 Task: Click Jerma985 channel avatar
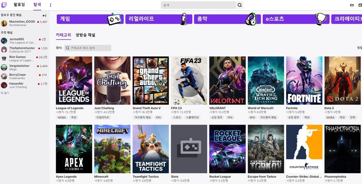[x=4, y=41]
